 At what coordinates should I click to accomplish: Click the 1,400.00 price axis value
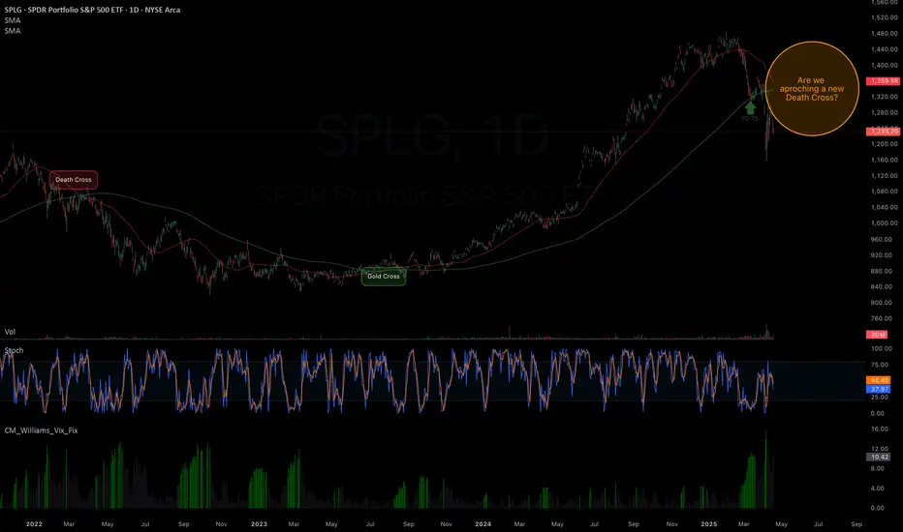(x=884, y=65)
